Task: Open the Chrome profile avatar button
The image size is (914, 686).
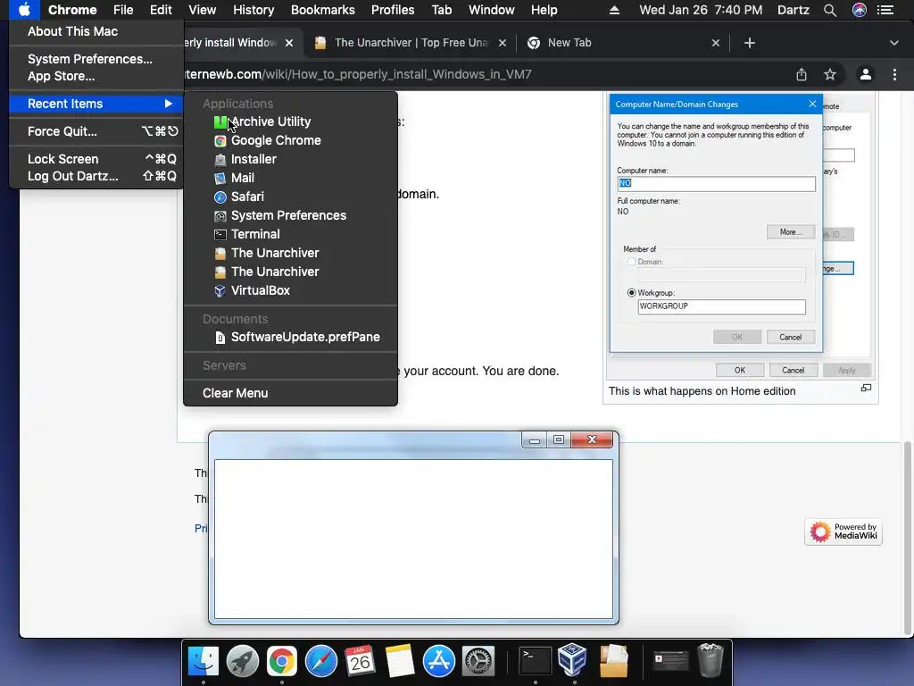Action: [866, 74]
